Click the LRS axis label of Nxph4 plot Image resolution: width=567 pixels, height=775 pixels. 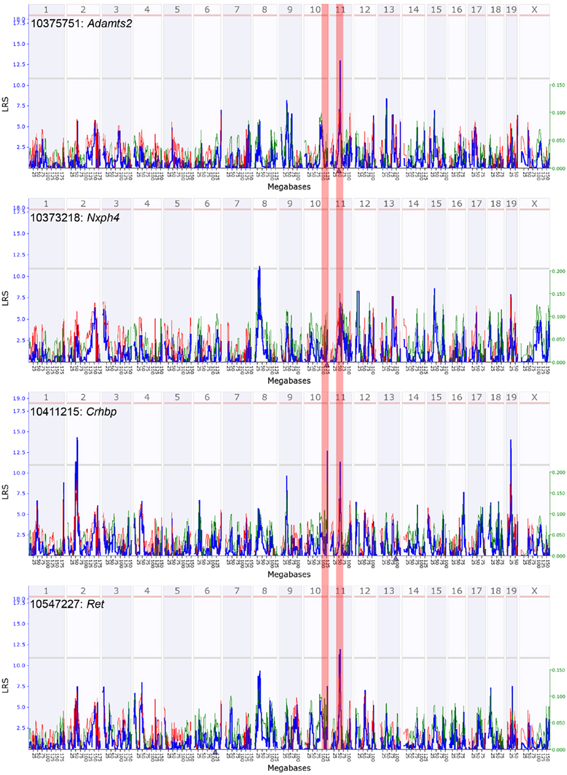click(5, 298)
